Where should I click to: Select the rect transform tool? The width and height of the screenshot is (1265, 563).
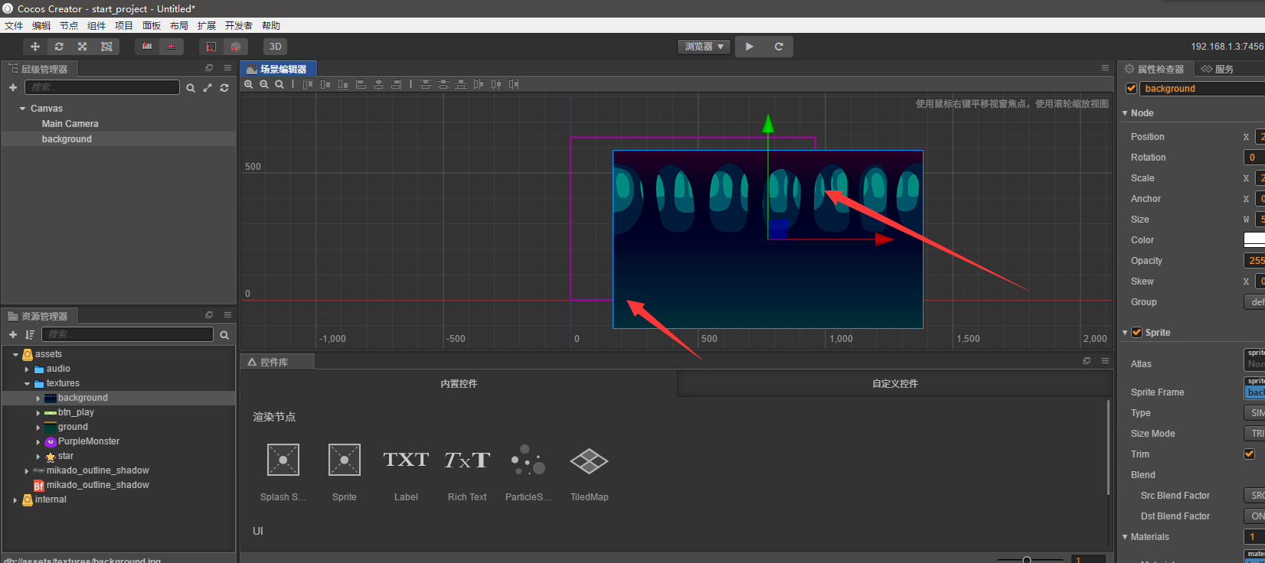pos(106,47)
